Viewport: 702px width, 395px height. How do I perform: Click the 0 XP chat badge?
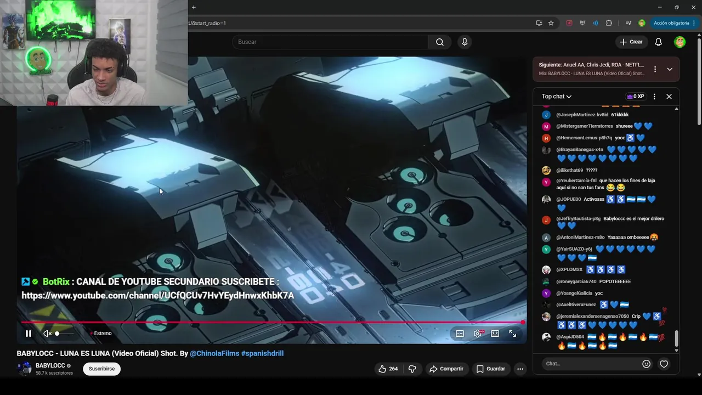coord(636,97)
